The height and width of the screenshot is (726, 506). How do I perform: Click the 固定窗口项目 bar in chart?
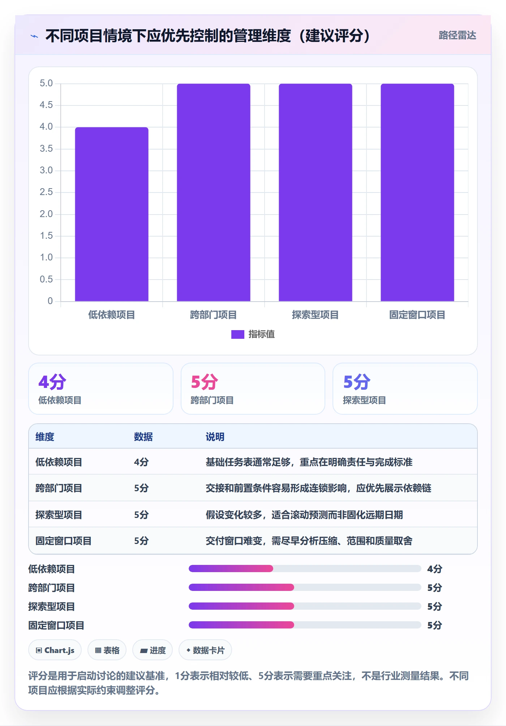point(417,193)
